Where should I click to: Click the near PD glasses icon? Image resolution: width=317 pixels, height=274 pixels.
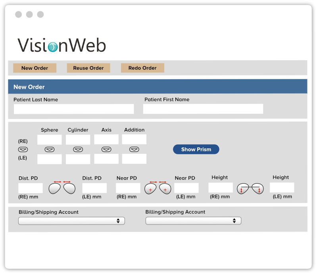[158, 188]
